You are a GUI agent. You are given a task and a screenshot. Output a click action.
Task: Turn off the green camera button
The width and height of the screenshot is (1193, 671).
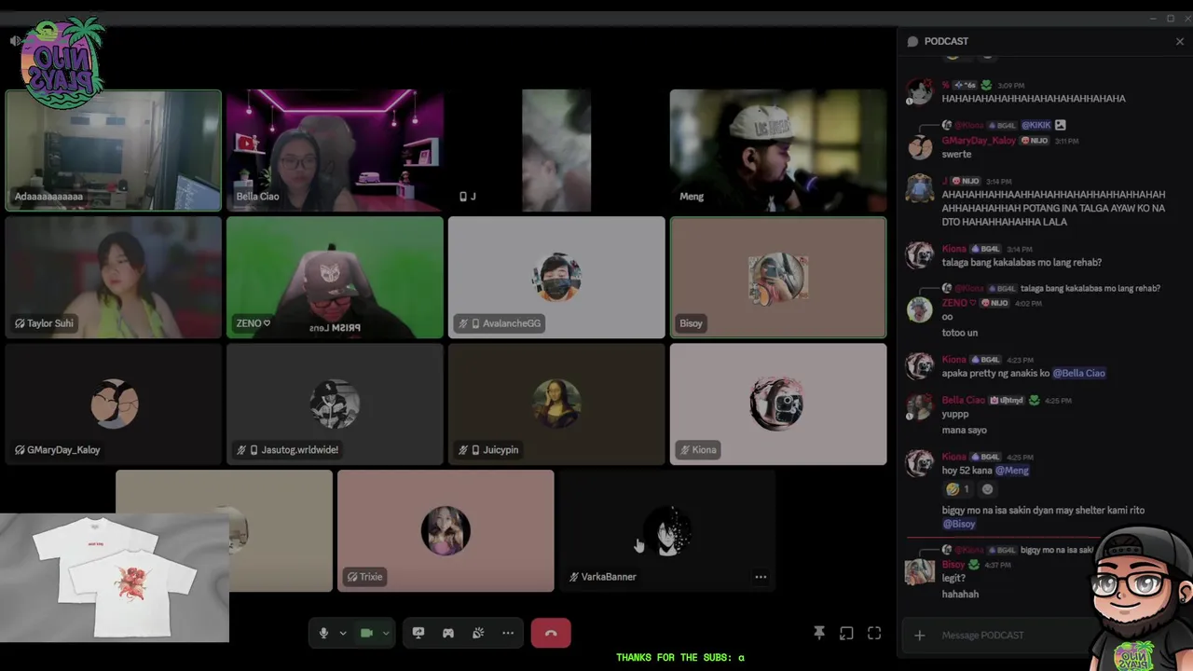tap(366, 634)
